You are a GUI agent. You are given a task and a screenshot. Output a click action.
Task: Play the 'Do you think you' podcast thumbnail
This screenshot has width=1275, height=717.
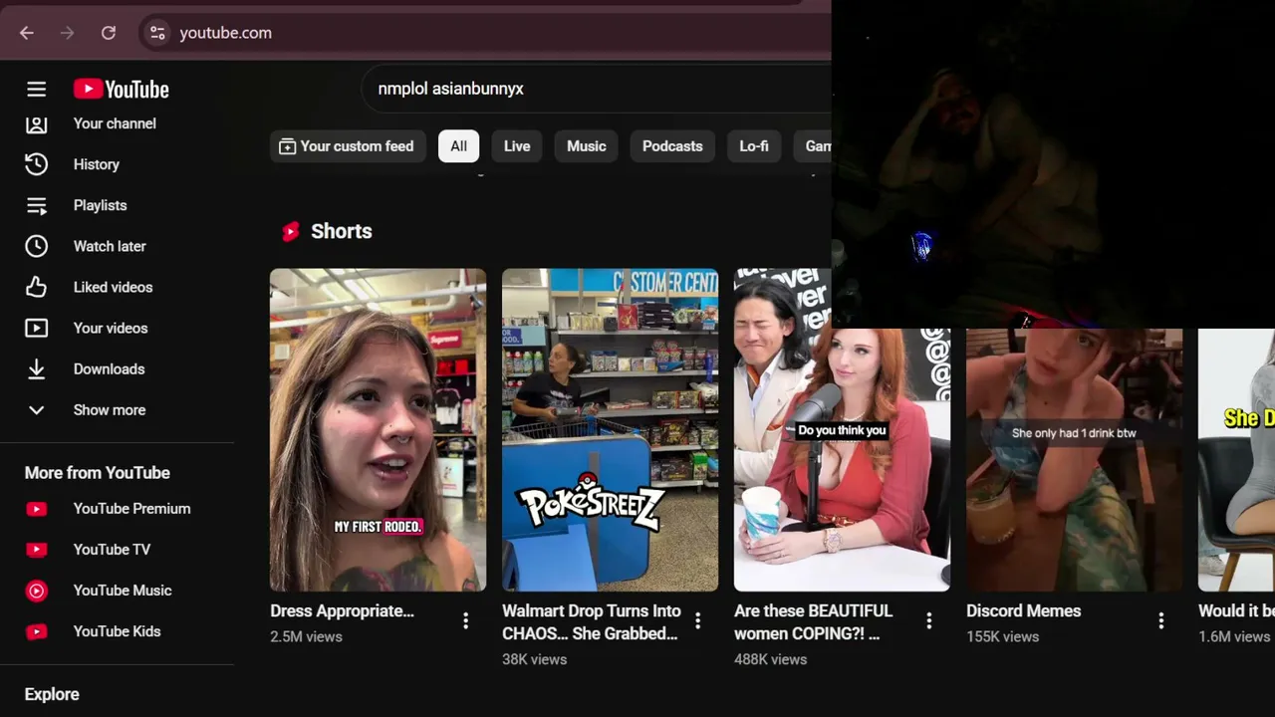(843, 430)
